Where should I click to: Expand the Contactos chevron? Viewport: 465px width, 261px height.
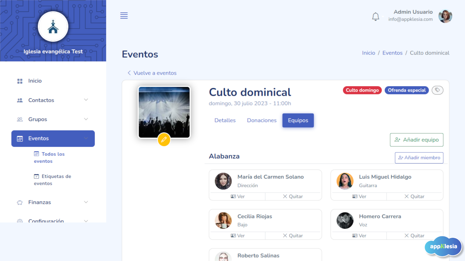[x=86, y=100]
